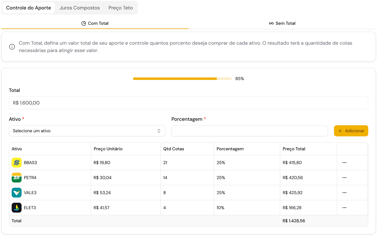378x237 pixels.
Task: Click the ELET3 Eletrobras logo icon
Action: point(17,208)
